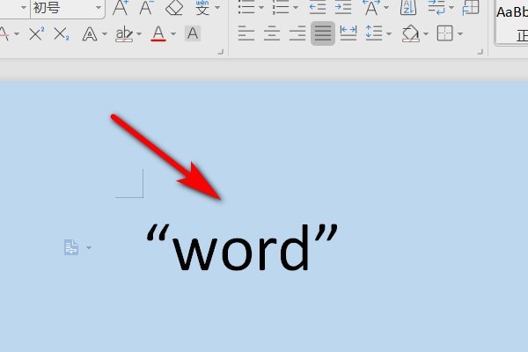The width and height of the screenshot is (528, 352).
Task: Clear all formatting with the eraser icon
Action: (174, 8)
